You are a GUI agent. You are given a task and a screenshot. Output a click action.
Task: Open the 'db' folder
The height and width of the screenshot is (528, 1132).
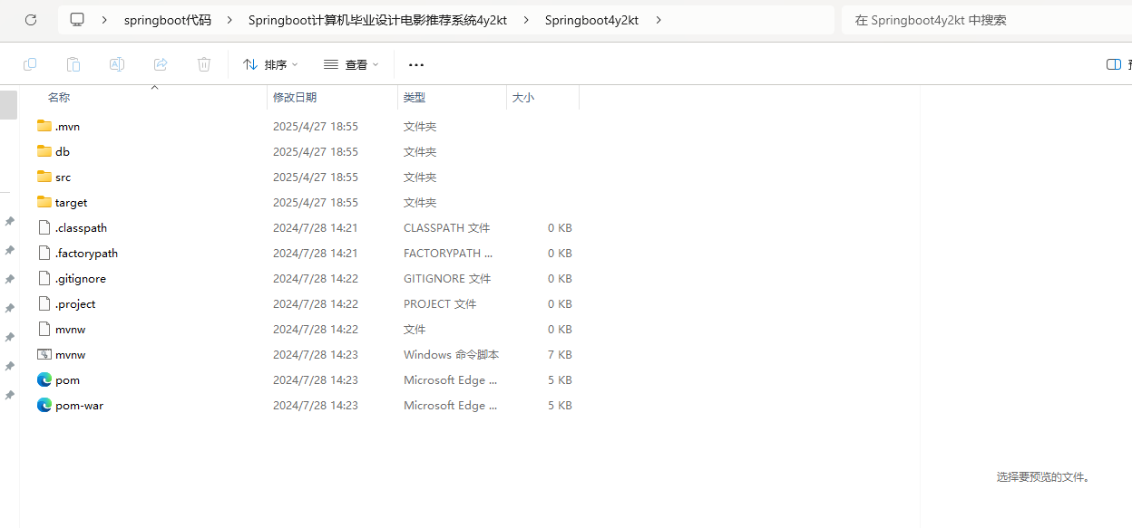pos(61,151)
